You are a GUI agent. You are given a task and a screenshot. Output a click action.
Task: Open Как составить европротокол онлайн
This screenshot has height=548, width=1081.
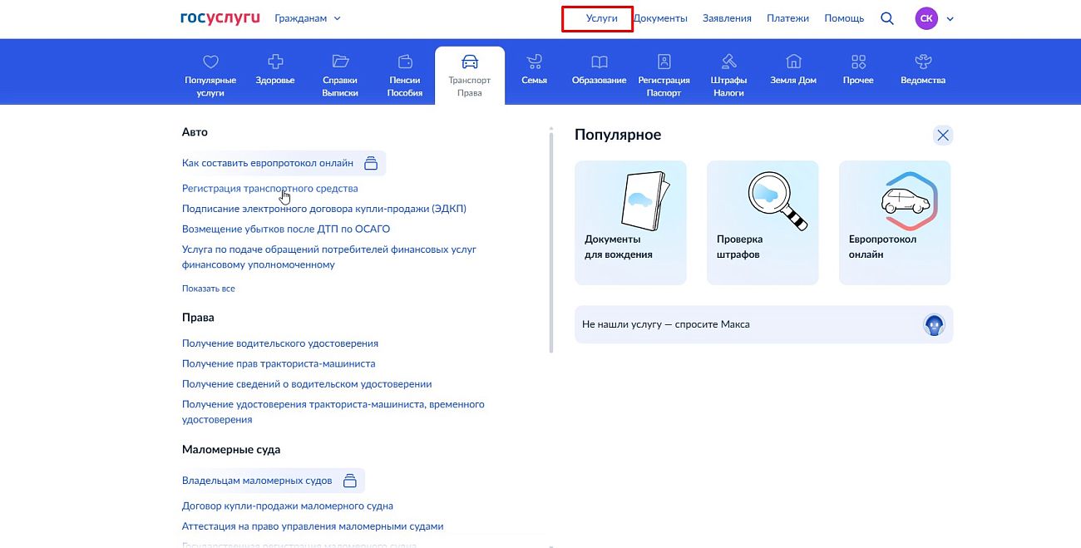click(x=268, y=163)
